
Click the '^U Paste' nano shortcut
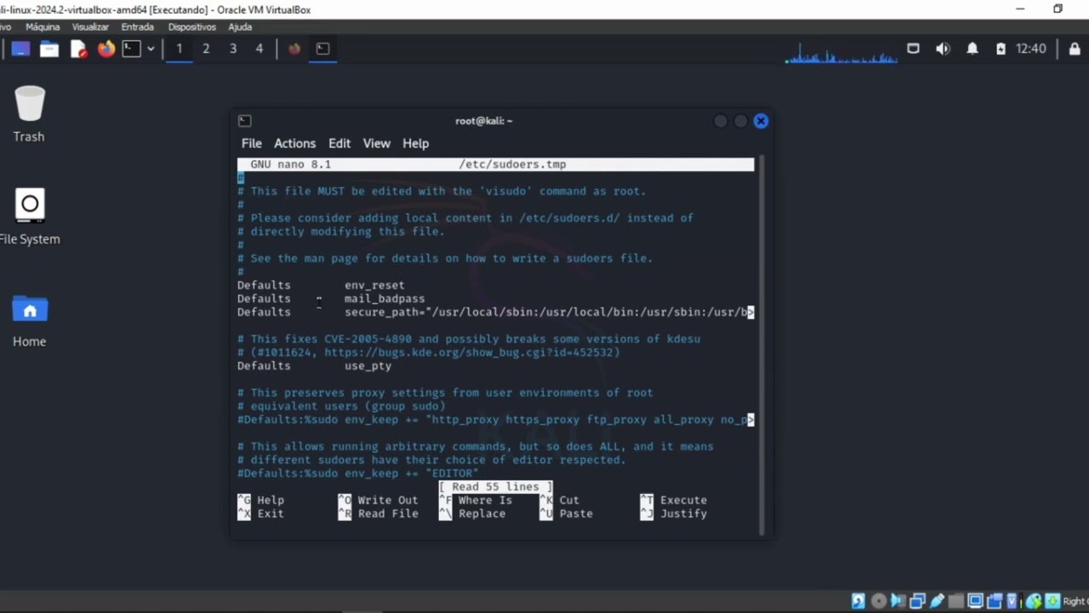click(x=567, y=514)
